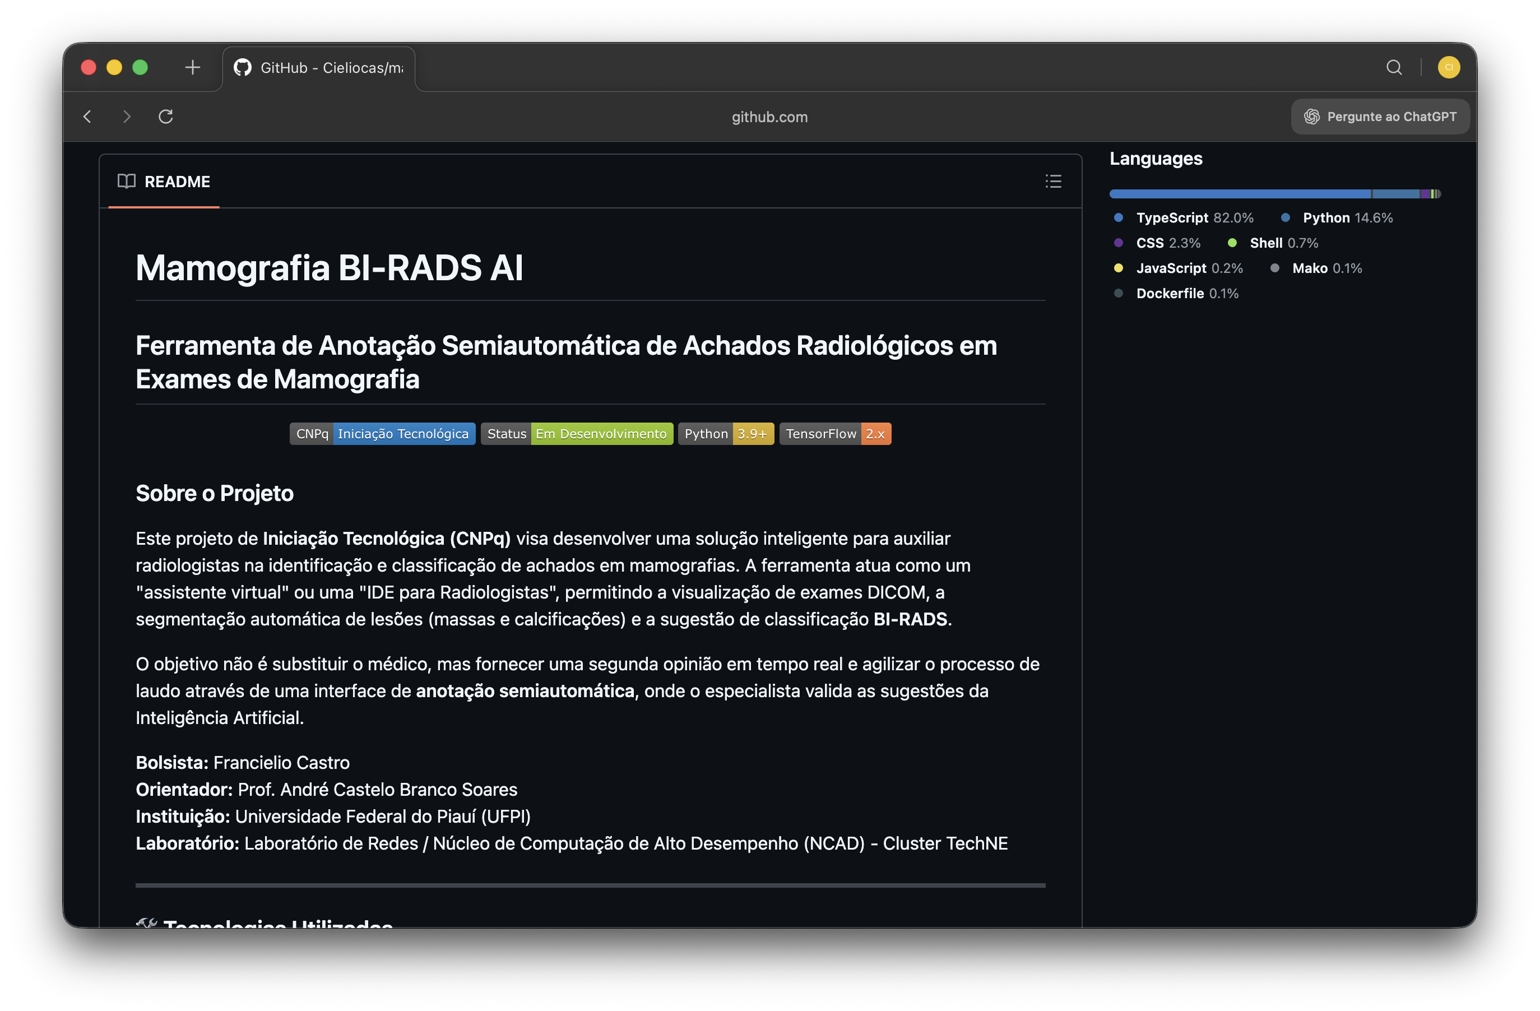Click the github.com address field

pyautogui.click(x=769, y=117)
